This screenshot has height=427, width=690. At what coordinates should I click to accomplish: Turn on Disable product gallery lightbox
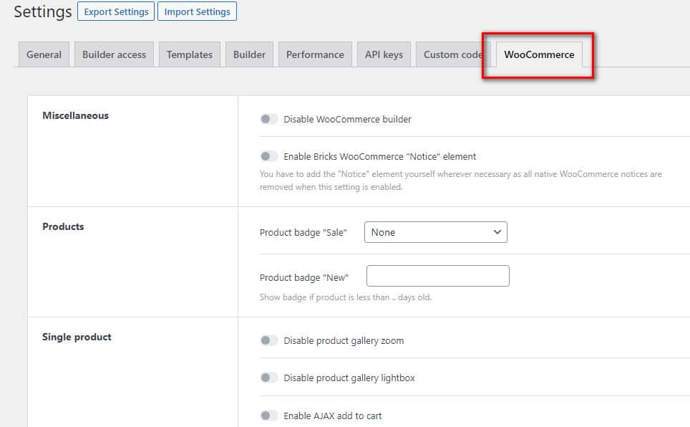269,378
